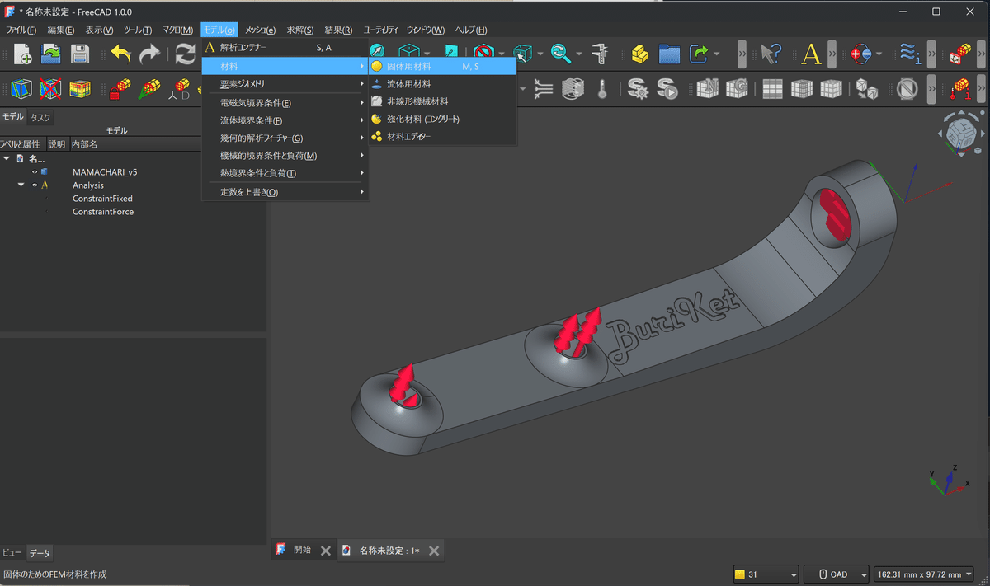Click the refresh recompute icon
990x586 pixels.
(185, 54)
